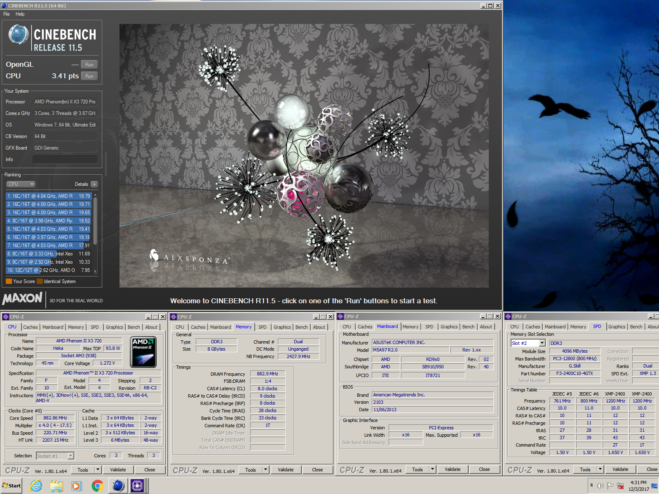Open Tools dropdown arrow in first CPU-Z
This screenshot has height=494, width=659.
click(x=98, y=470)
